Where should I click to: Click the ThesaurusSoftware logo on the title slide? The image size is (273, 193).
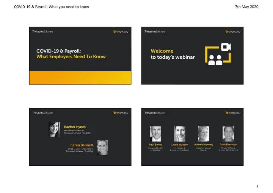[x=42, y=31]
